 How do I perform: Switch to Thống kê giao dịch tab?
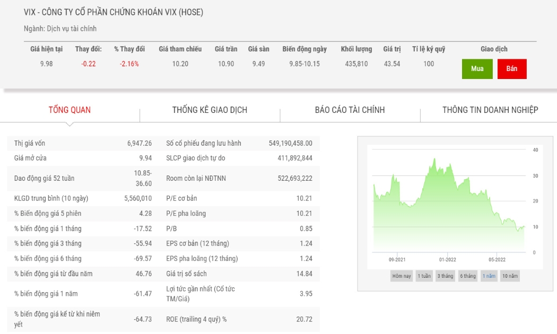click(210, 110)
